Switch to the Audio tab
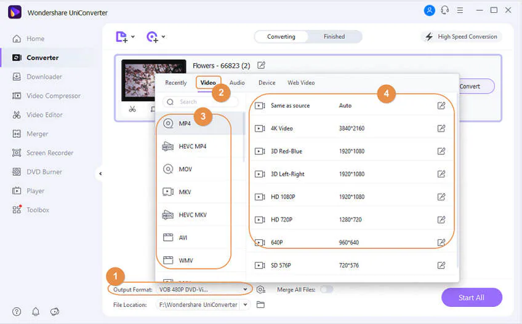The width and height of the screenshot is (522, 324). (x=237, y=83)
